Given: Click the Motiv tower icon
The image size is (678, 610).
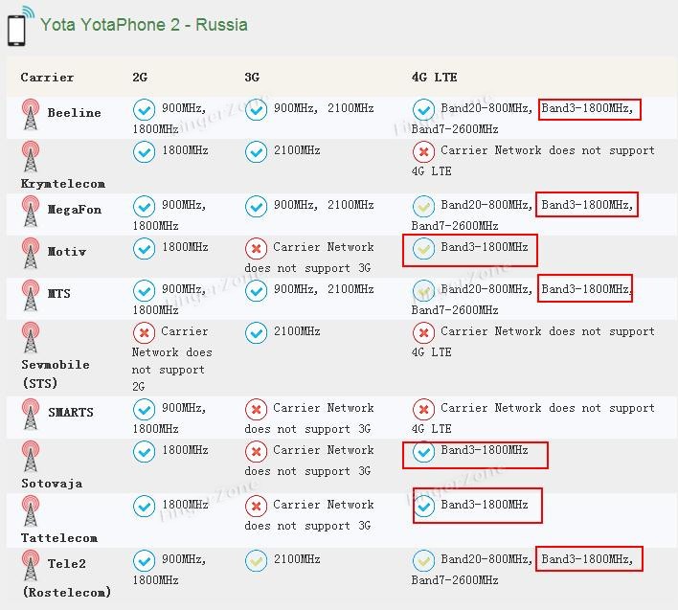Looking at the screenshot, I should click(31, 253).
